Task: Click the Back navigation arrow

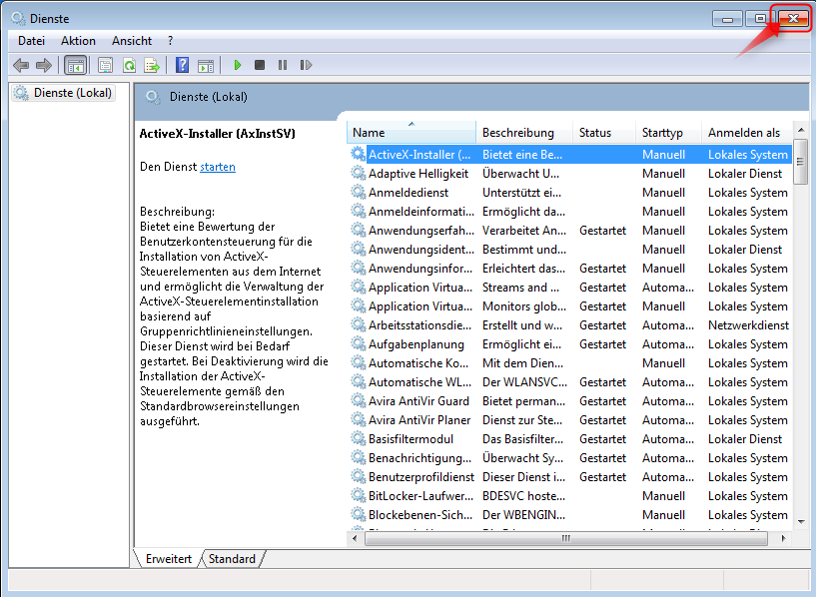Action: (21, 64)
